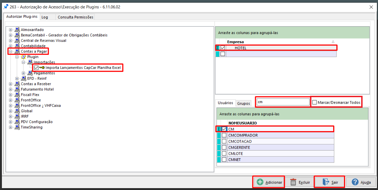Click the sort arrow in Empresa header
Screen dimensions: 378x190
(x=333, y=42)
